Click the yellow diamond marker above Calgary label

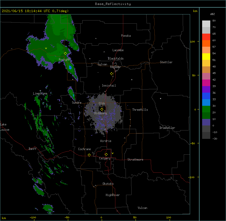[x=106, y=155]
